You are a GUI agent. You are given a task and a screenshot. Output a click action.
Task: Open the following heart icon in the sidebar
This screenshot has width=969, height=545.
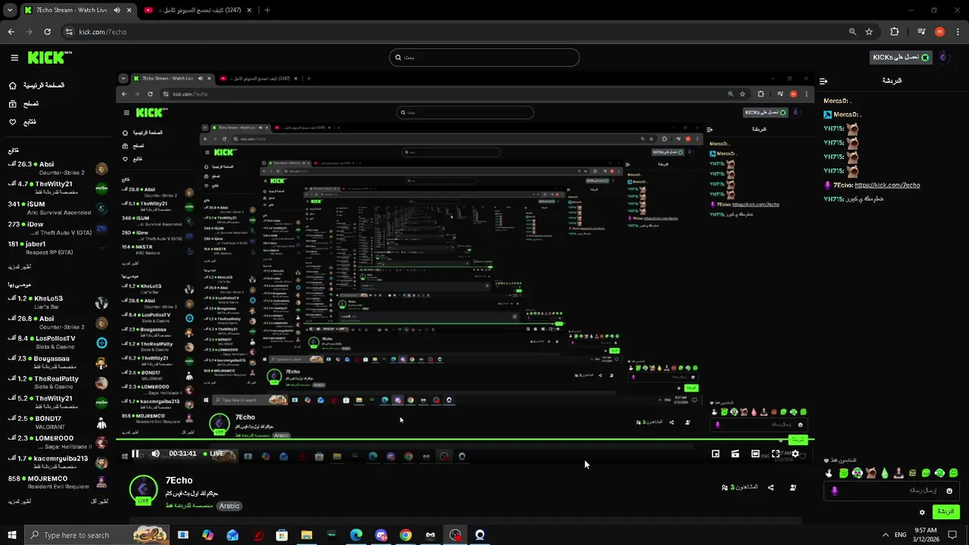pyautogui.click(x=13, y=122)
